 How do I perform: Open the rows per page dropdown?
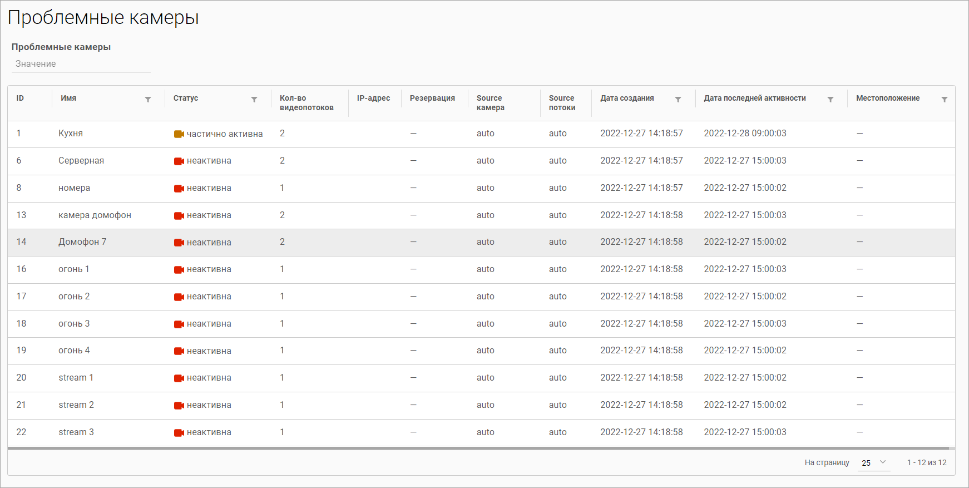point(873,463)
